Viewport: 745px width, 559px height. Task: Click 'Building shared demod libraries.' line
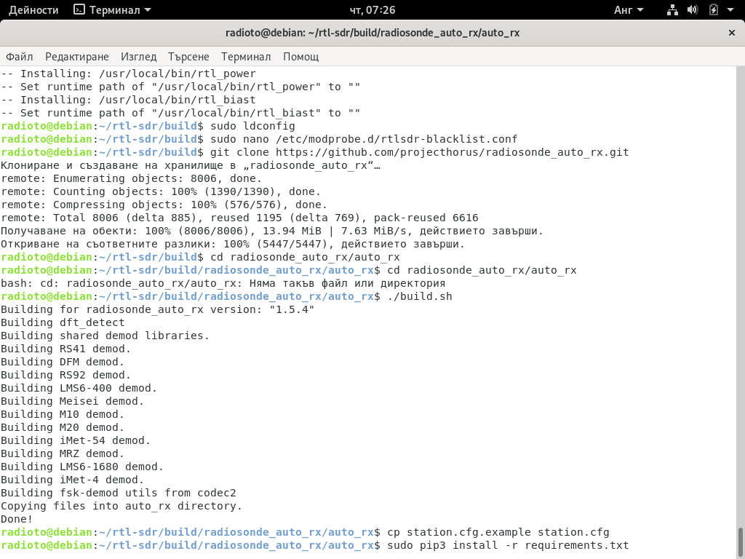(105, 336)
